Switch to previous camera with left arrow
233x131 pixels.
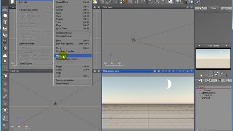tap(200, 45)
